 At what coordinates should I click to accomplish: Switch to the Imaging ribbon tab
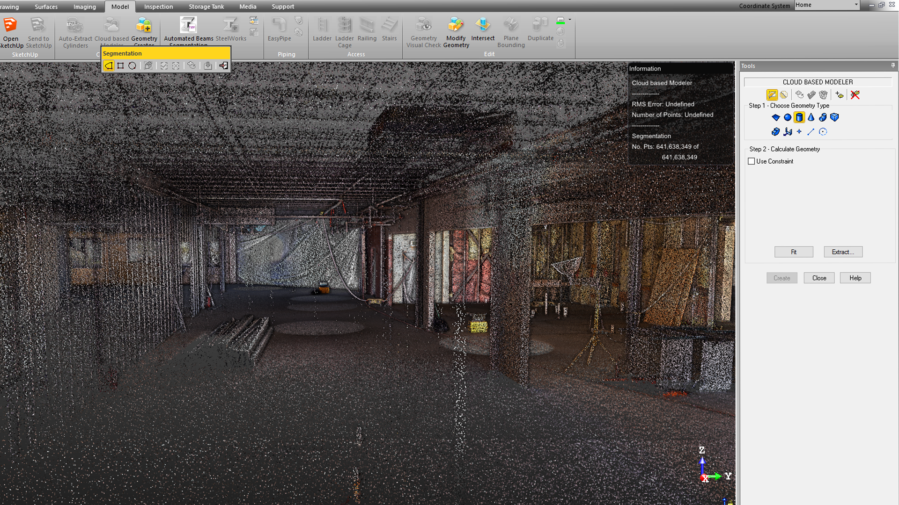(x=84, y=7)
